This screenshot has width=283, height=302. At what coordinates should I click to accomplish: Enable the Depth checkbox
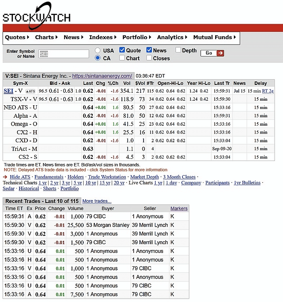tap(178, 50)
